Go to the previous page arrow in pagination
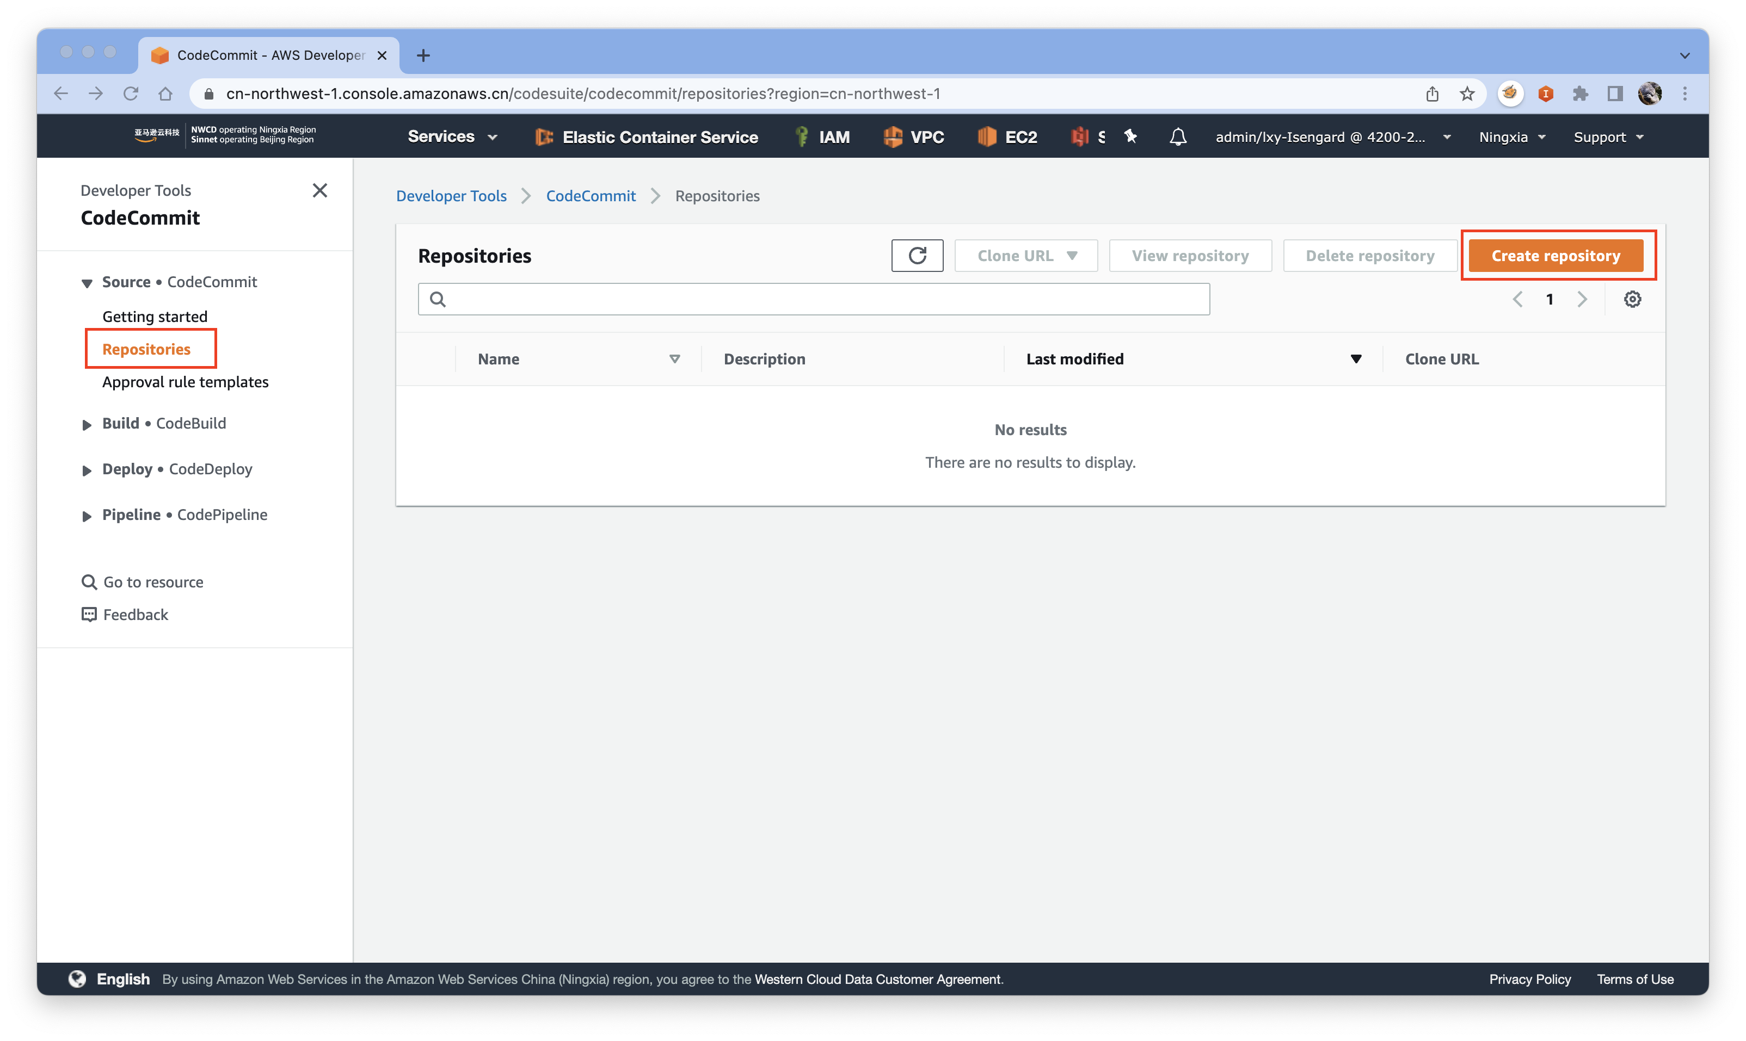 tap(1517, 300)
